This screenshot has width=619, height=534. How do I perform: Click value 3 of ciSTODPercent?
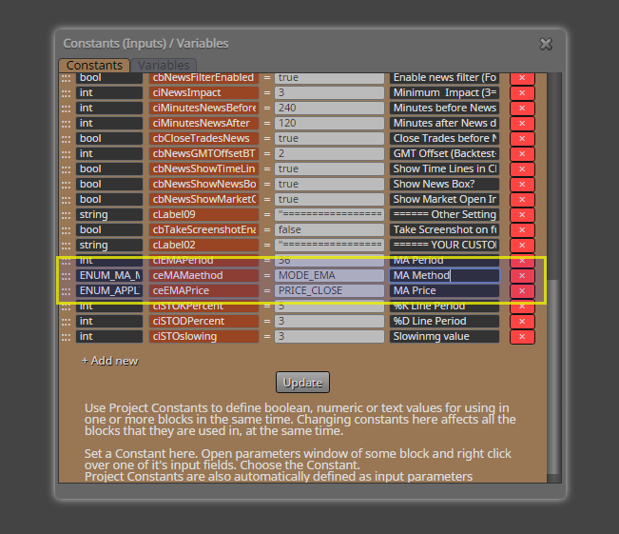coord(330,321)
